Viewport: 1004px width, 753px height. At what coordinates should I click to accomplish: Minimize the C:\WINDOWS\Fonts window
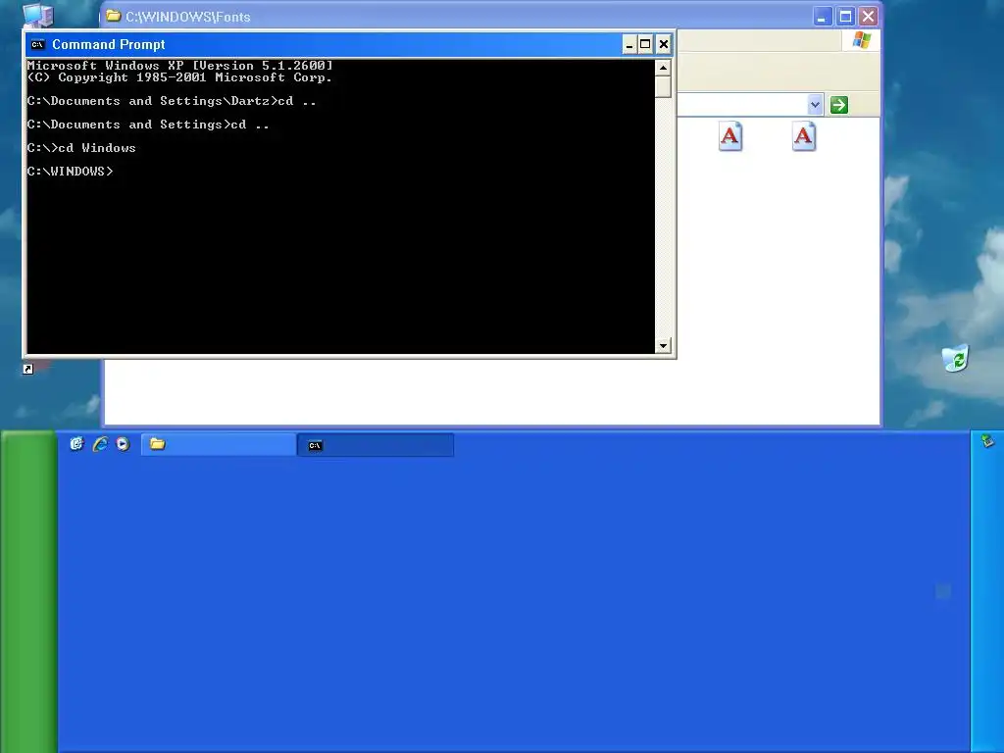(823, 16)
